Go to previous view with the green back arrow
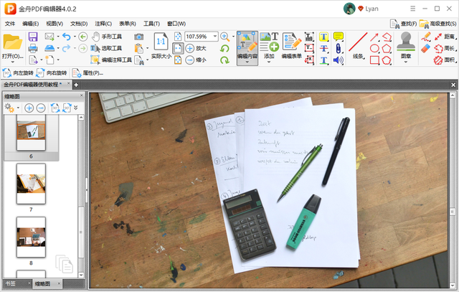Viewport: 459px width, 292px height. coord(83,37)
